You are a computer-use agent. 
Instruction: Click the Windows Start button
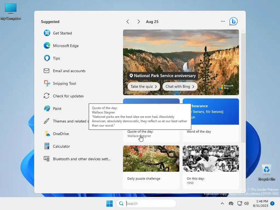coord(109,203)
